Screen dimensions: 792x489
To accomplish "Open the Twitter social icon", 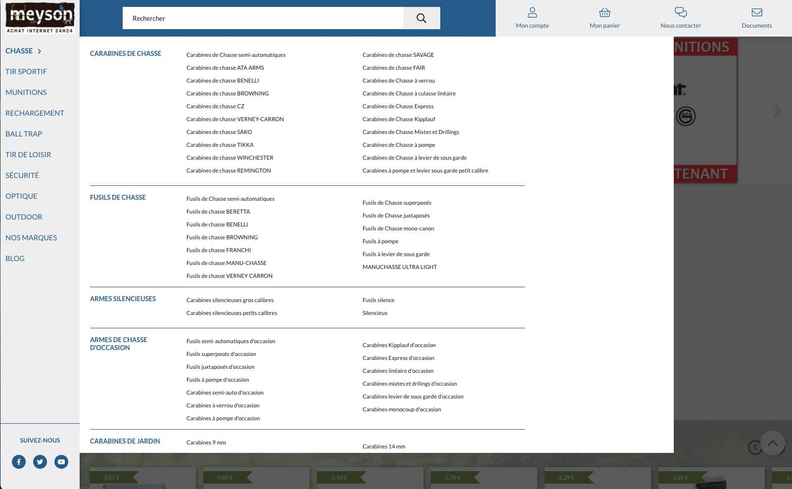I will coord(40,462).
